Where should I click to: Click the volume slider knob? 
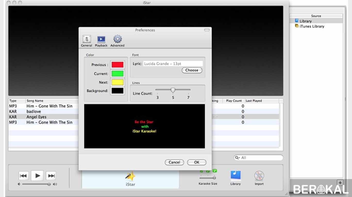[x=49, y=184]
